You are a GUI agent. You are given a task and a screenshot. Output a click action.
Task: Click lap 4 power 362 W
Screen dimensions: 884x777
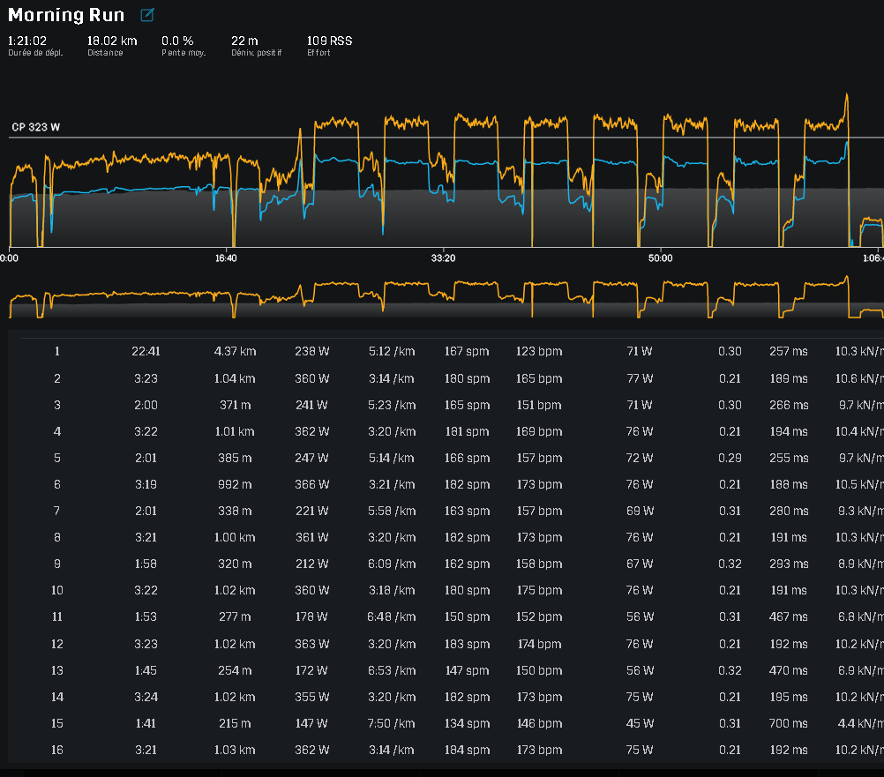pos(311,431)
